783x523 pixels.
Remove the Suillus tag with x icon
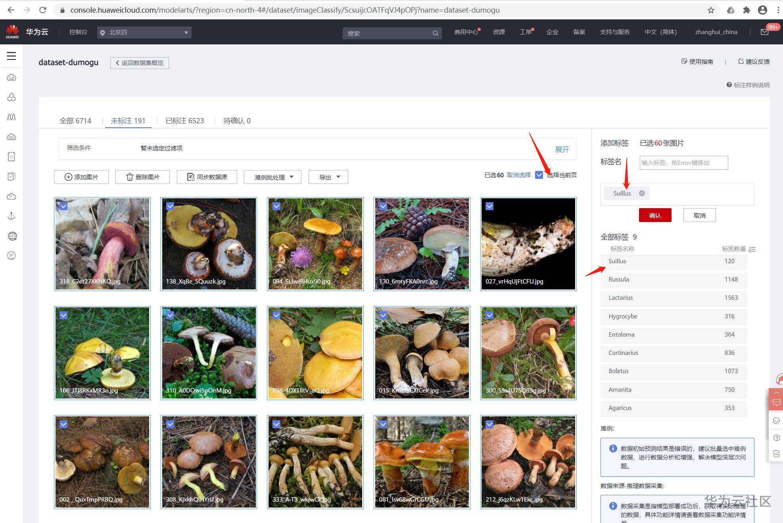click(641, 193)
